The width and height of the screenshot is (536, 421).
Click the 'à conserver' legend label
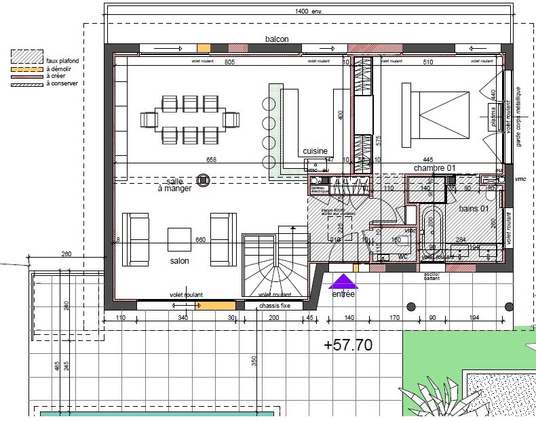click(x=62, y=83)
